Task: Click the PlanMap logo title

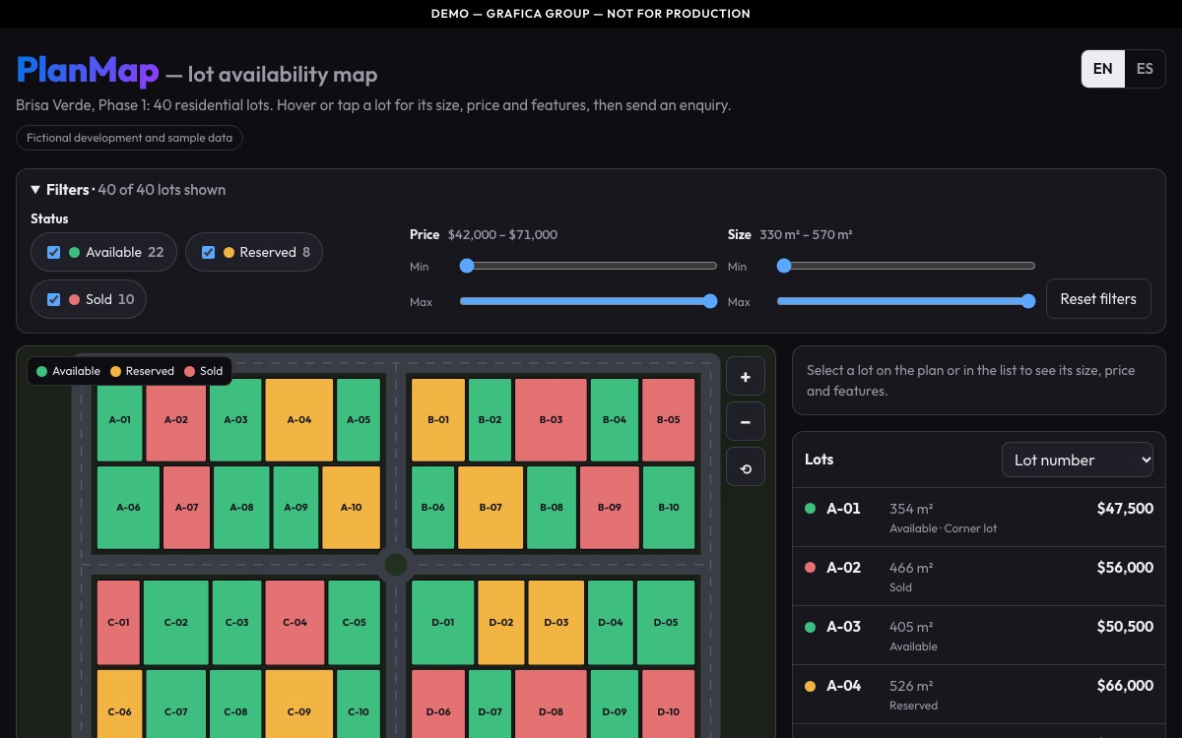Action: tap(88, 71)
